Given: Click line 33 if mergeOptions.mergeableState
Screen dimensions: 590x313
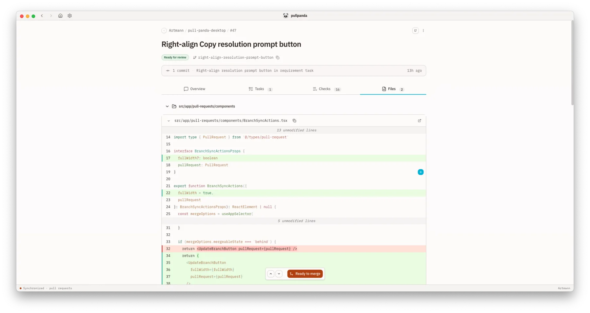Looking at the screenshot, I should click(294, 242).
